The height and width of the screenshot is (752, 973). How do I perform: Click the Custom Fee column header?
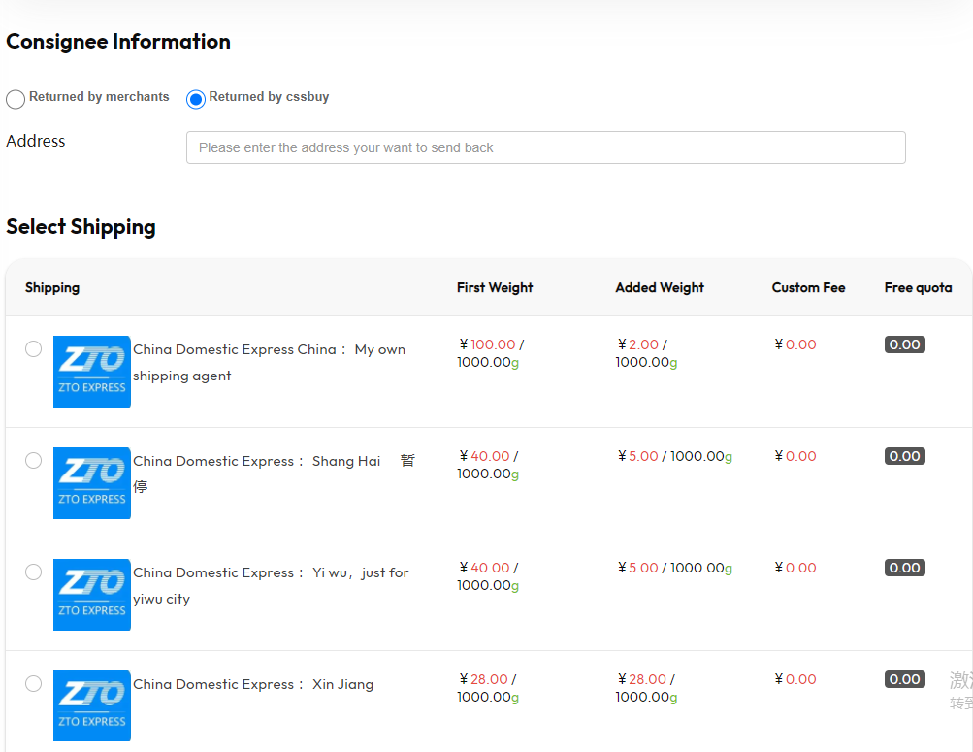808,288
